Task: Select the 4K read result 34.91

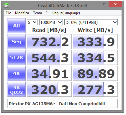Action: point(49,73)
